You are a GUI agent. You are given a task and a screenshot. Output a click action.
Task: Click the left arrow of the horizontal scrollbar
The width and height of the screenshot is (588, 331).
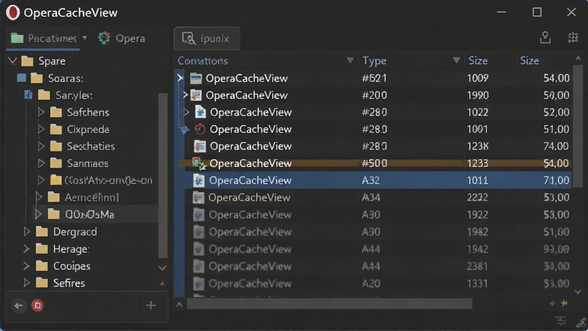click(x=179, y=305)
